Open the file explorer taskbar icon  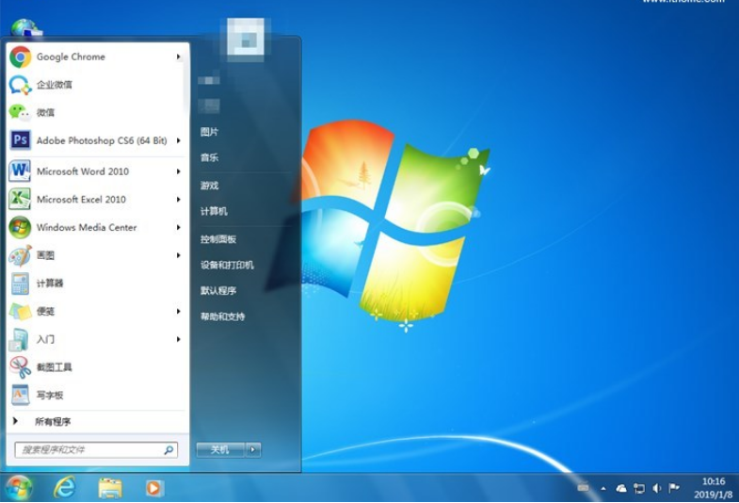[110, 488]
